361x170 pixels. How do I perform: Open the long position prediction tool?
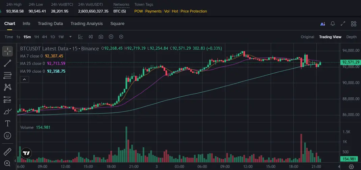tap(7, 99)
